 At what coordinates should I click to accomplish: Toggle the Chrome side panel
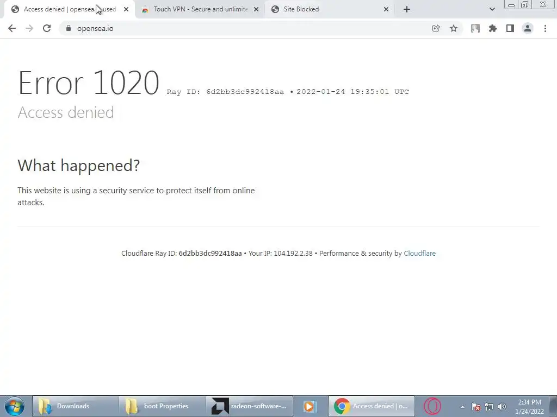point(510,28)
